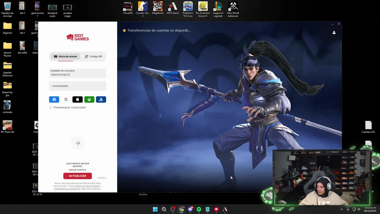This screenshot has height=214, width=380.
Task: Sign in with Apple icon
Action: click(x=77, y=100)
